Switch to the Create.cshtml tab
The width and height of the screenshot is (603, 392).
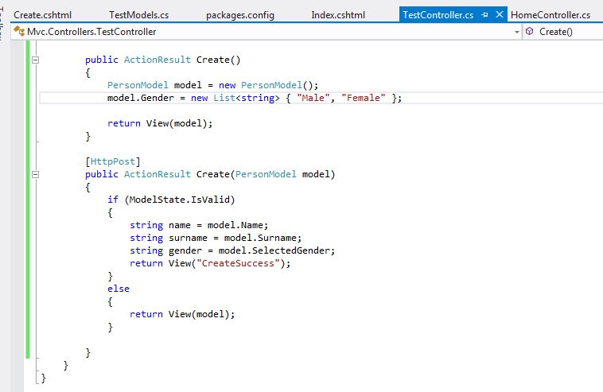pyautogui.click(x=43, y=15)
